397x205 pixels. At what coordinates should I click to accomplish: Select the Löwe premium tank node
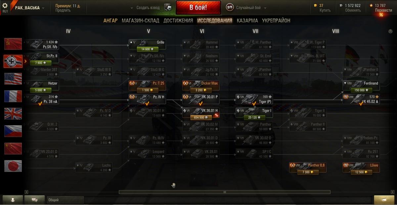tap(361, 168)
